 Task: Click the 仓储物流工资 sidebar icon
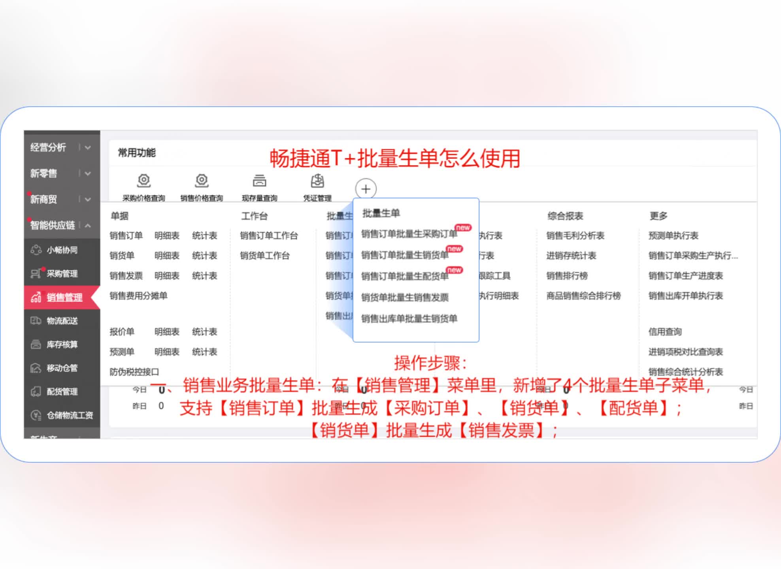pos(36,415)
